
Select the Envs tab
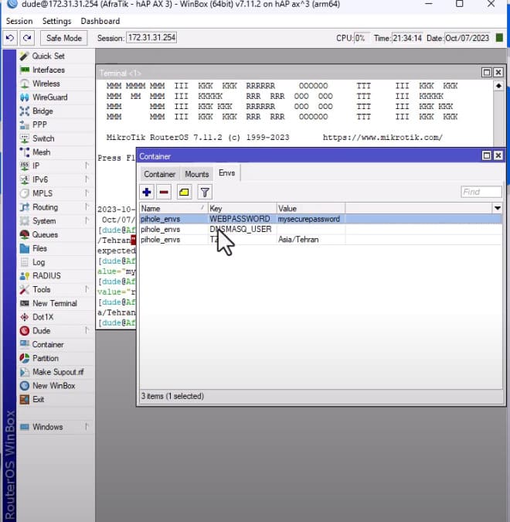click(227, 173)
